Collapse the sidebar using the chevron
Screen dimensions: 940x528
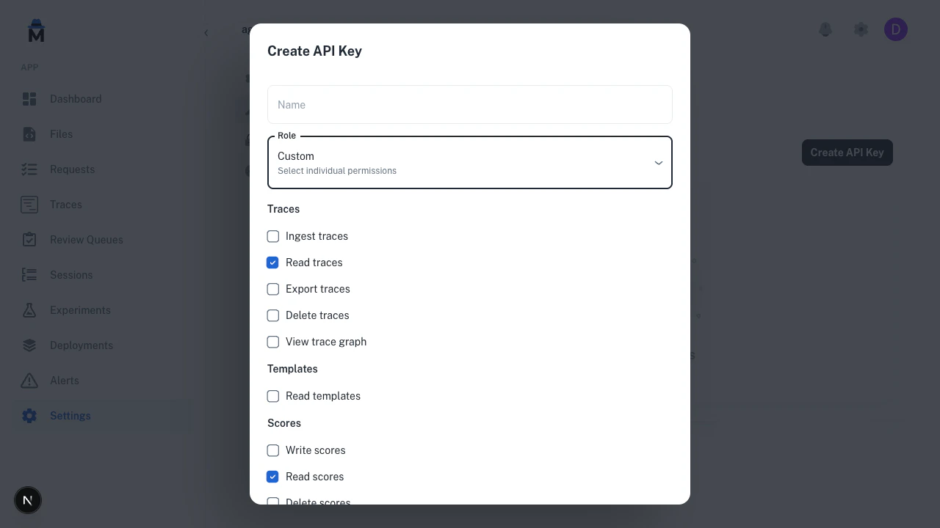[206, 32]
